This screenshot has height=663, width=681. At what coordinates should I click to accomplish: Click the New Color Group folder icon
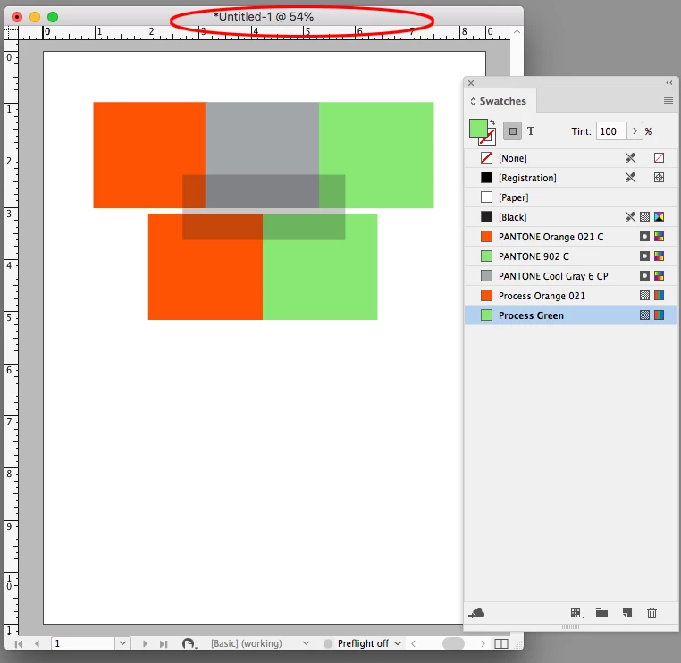click(601, 613)
